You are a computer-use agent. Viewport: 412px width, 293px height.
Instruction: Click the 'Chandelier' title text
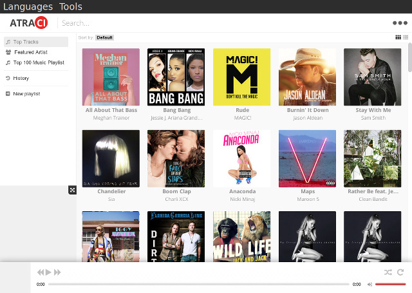click(x=111, y=191)
